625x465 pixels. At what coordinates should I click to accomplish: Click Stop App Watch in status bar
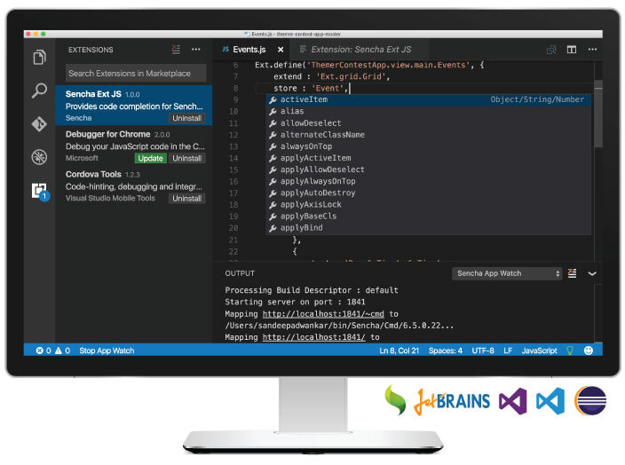[107, 351]
